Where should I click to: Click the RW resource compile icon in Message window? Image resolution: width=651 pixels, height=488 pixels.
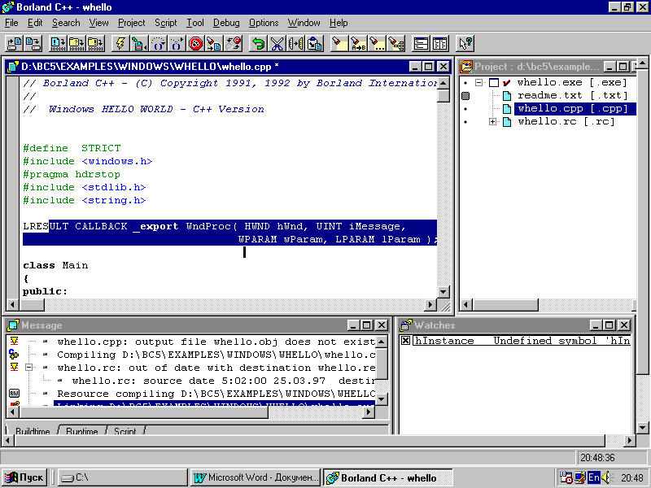[14, 393]
